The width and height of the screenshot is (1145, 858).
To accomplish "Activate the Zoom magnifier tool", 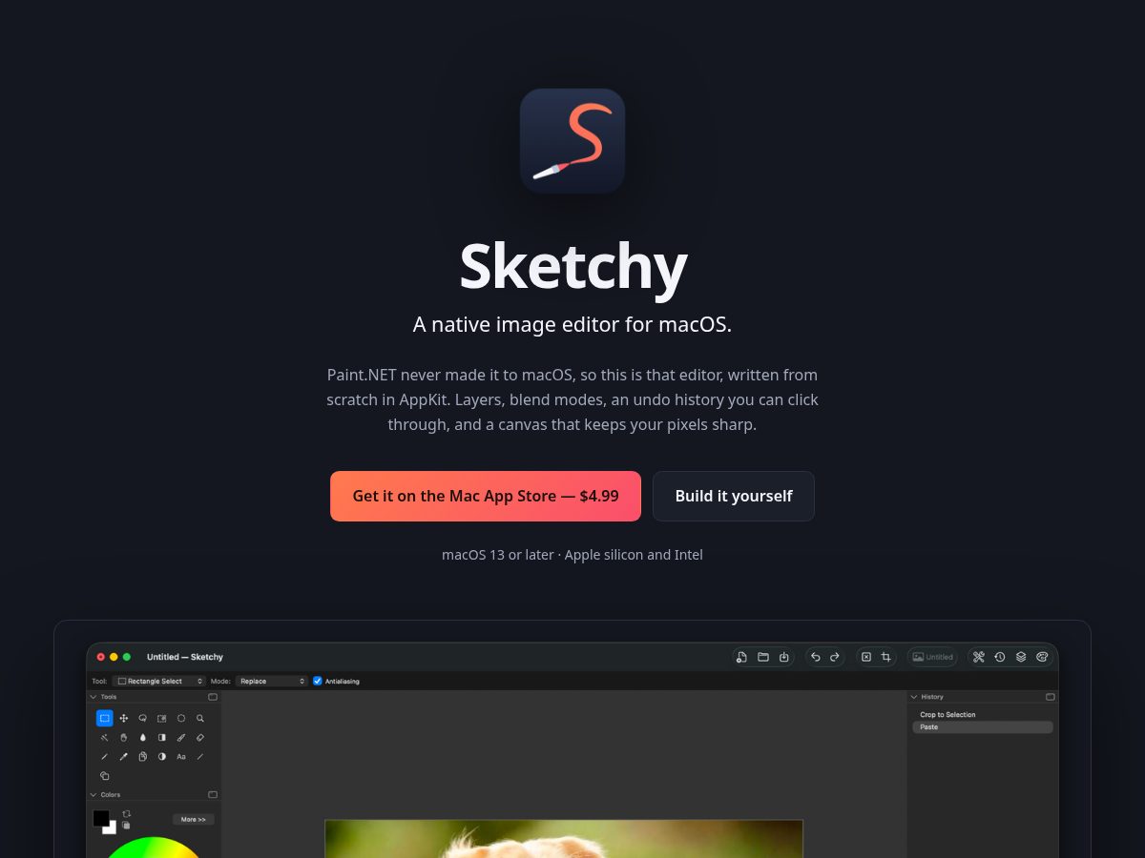I will pyautogui.click(x=200, y=718).
